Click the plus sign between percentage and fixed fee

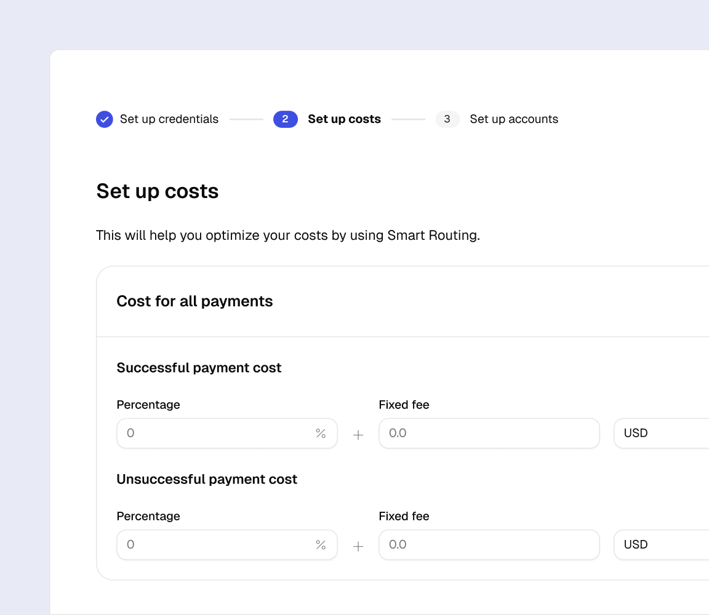point(358,434)
